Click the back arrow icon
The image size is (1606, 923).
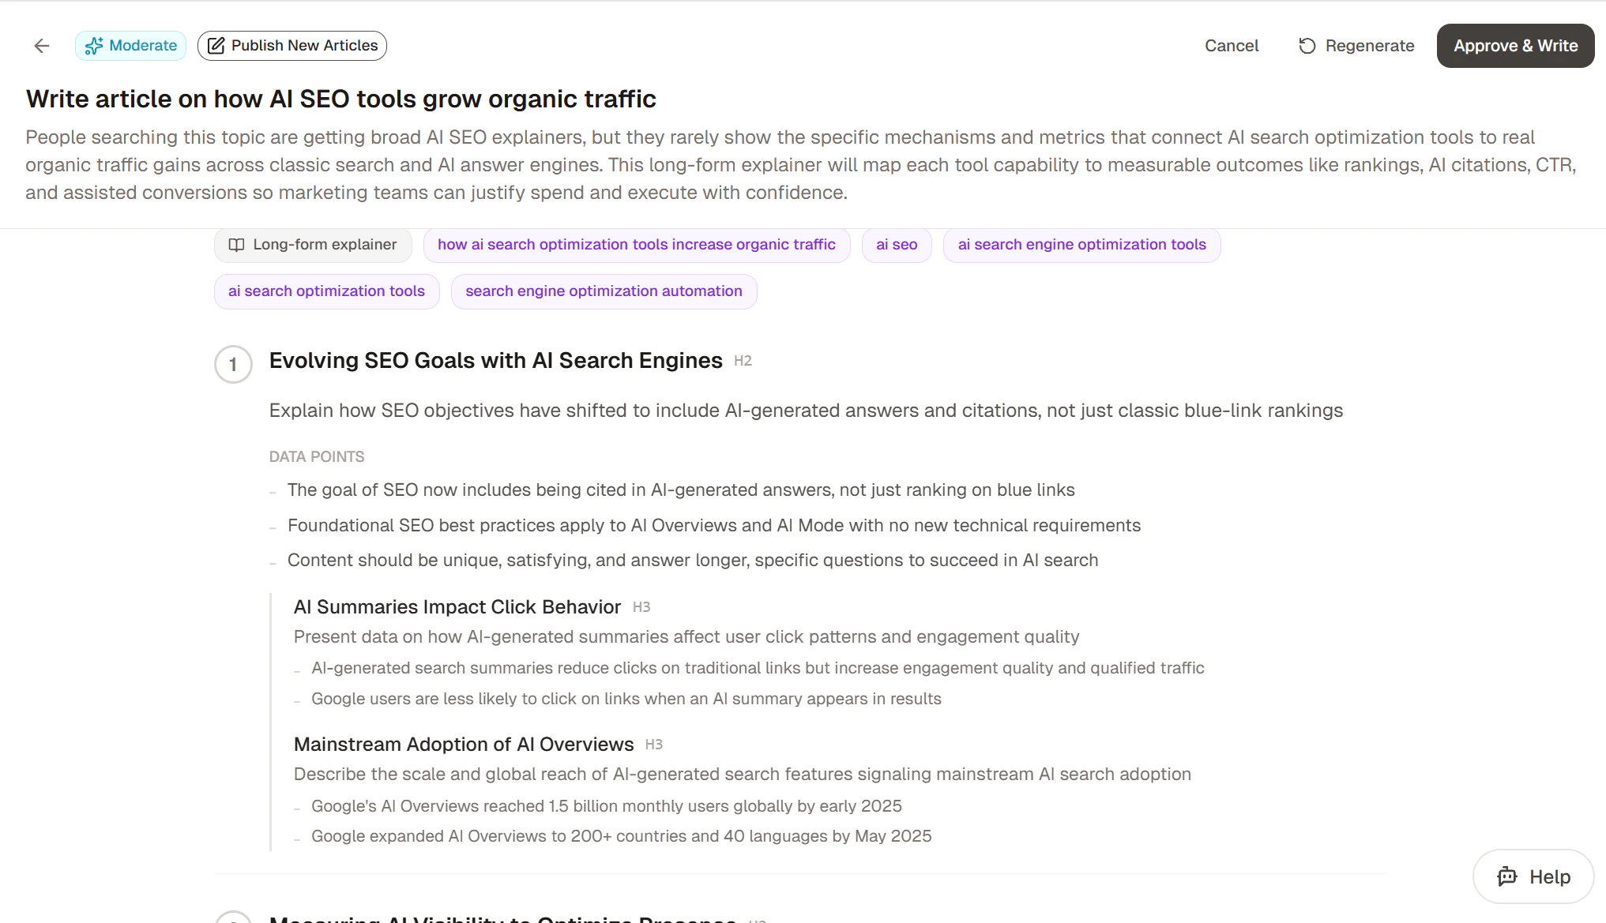pos(42,46)
